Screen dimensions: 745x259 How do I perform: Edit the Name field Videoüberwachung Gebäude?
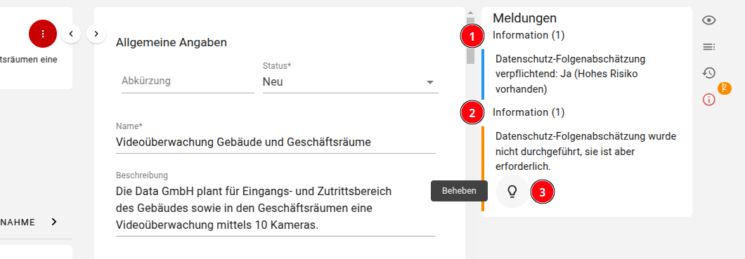276,142
